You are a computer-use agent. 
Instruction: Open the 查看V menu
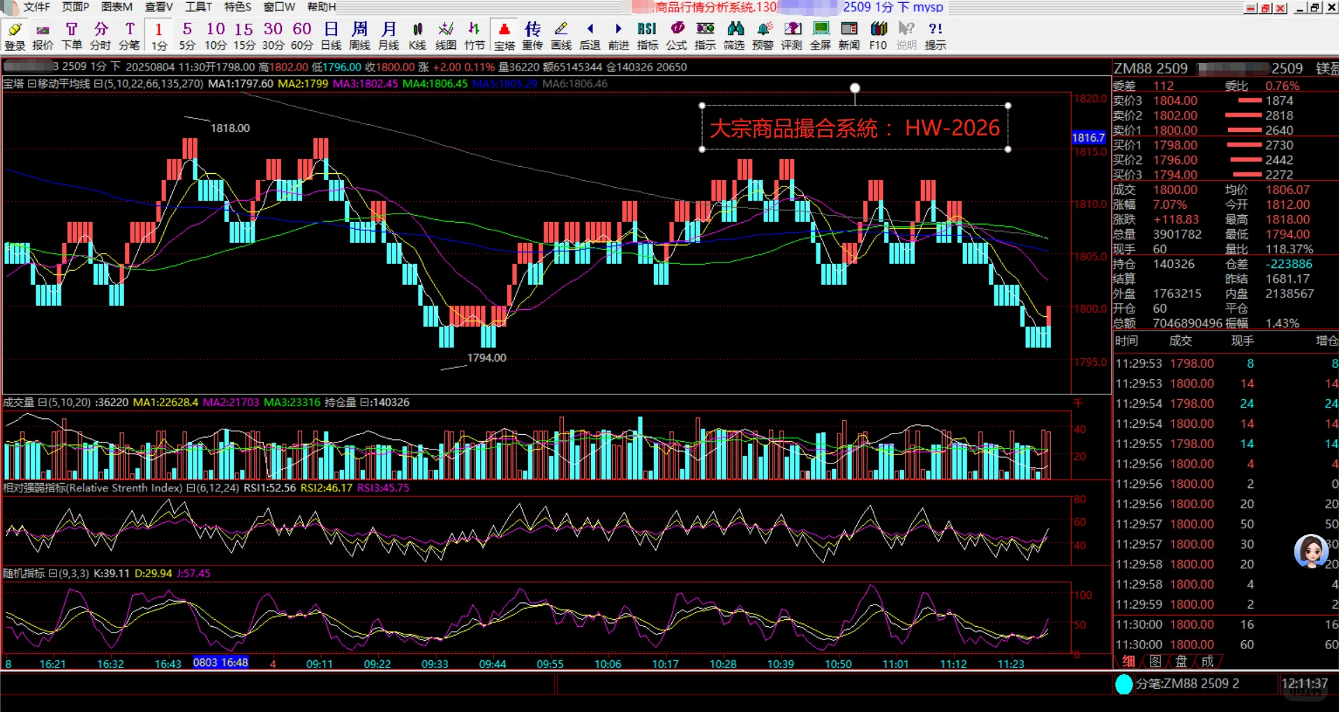[x=159, y=7]
